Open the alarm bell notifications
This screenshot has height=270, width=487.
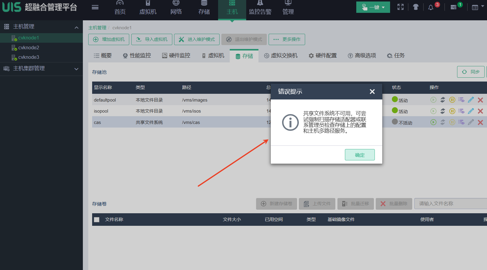click(431, 7)
